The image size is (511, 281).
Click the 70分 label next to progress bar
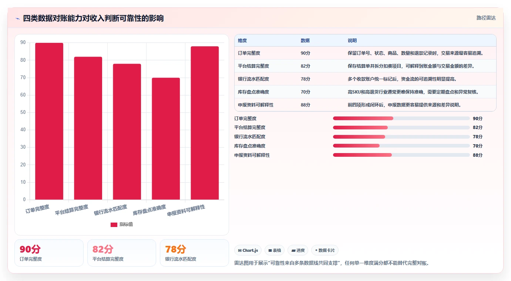coord(478,146)
